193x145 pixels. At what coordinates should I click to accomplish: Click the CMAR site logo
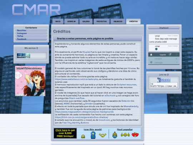36,10
